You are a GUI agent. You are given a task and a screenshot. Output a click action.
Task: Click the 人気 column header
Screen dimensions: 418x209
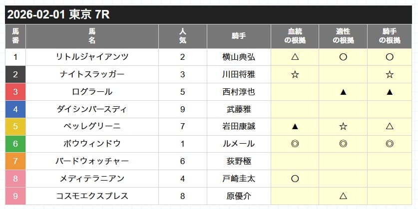[183, 36]
